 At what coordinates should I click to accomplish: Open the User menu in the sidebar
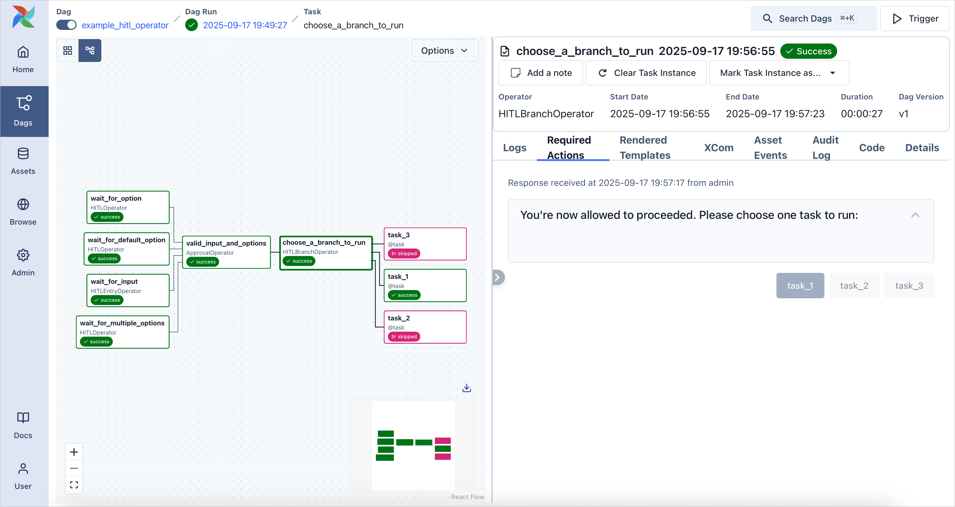coord(23,476)
